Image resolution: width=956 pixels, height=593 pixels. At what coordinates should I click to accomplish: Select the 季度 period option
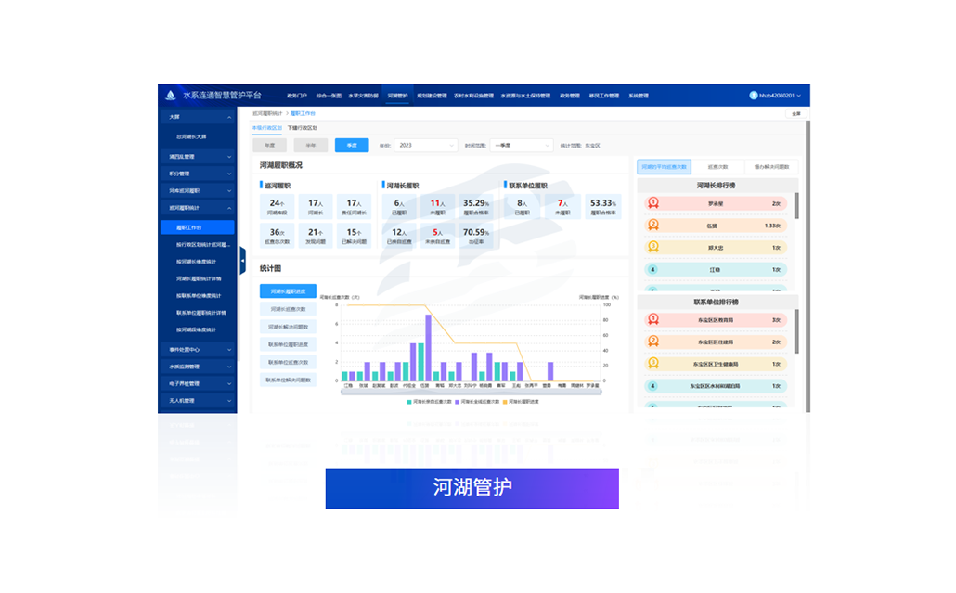(352, 146)
